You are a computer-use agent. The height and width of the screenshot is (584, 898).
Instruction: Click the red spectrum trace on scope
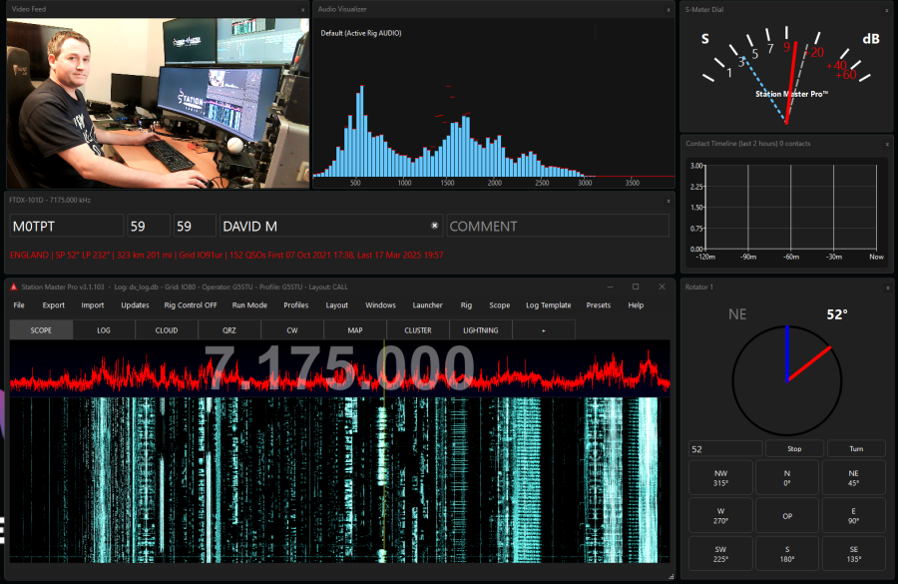(x=339, y=375)
